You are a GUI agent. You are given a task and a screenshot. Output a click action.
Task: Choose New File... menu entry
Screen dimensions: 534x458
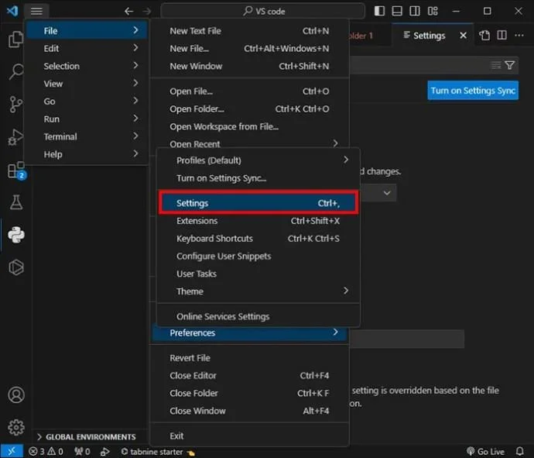(x=250, y=48)
